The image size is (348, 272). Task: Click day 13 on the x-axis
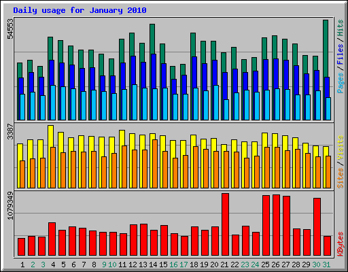tap(143, 265)
